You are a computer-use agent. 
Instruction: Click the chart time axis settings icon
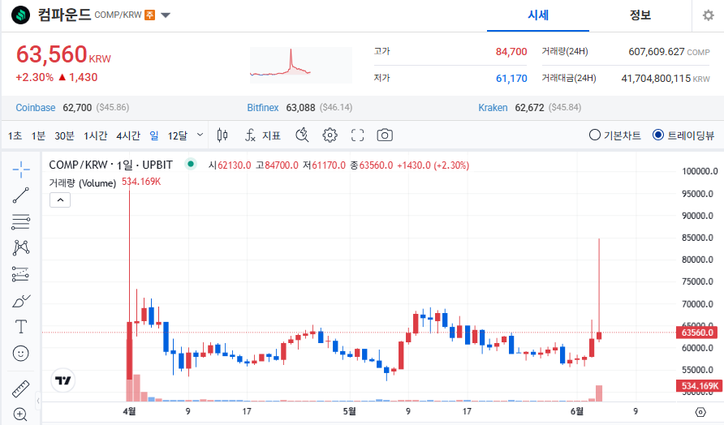pyautogui.click(x=700, y=412)
